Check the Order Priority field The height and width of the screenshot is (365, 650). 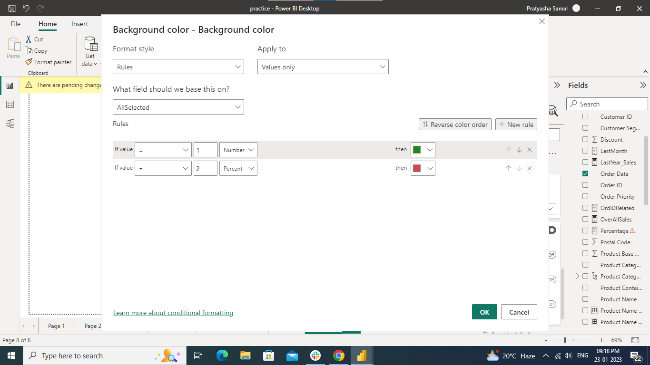pos(585,196)
